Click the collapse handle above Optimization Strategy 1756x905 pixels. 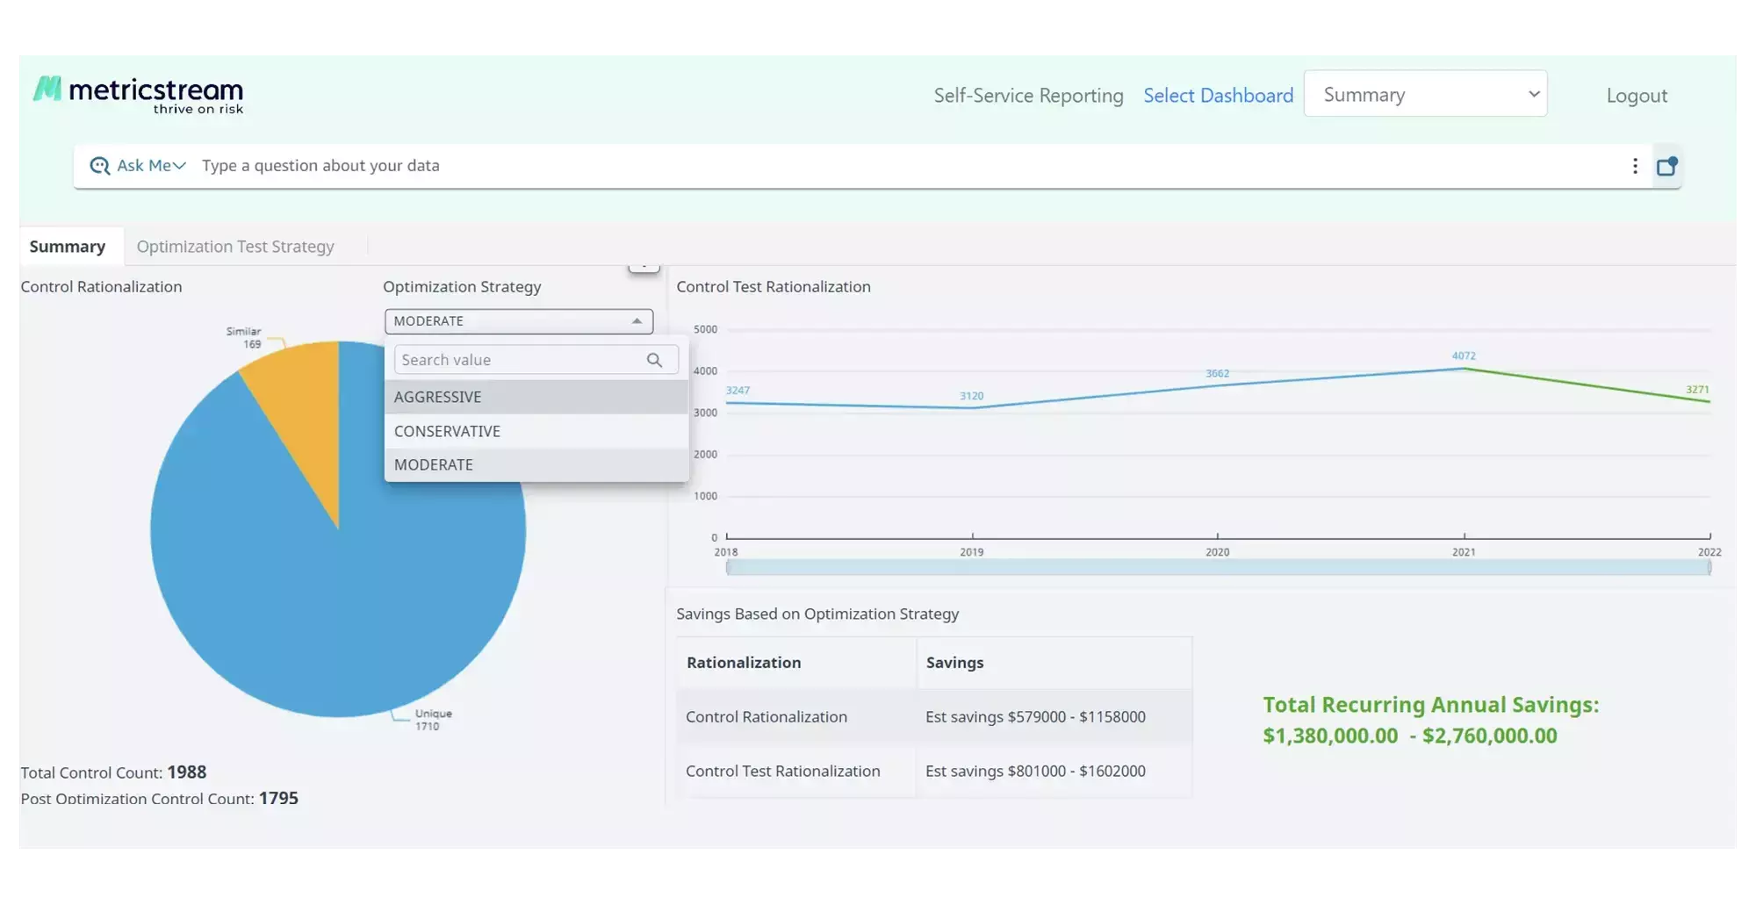click(644, 262)
